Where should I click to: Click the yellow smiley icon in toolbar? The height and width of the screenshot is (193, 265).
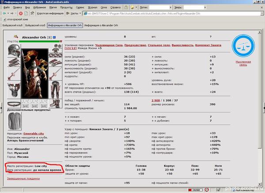tap(132, 8)
